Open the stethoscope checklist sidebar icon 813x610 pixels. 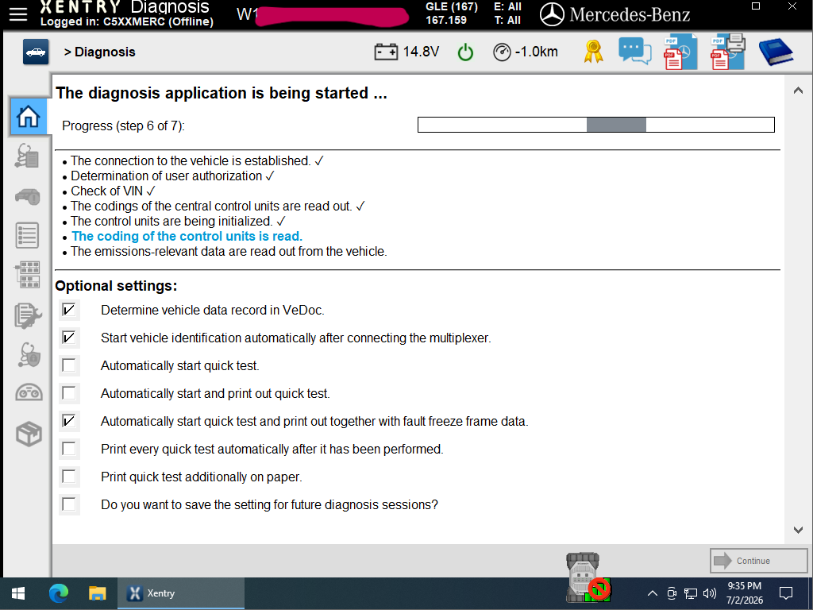point(28,156)
